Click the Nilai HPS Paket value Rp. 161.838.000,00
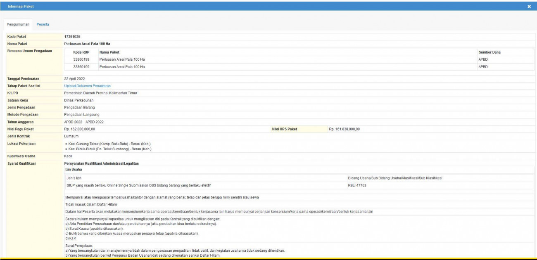 (x=344, y=129)
